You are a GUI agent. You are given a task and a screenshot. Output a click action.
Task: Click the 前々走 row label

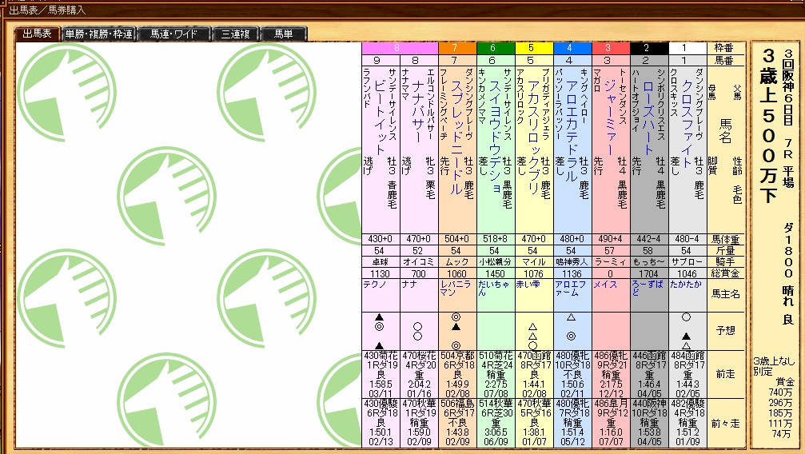tap(725, 424)
